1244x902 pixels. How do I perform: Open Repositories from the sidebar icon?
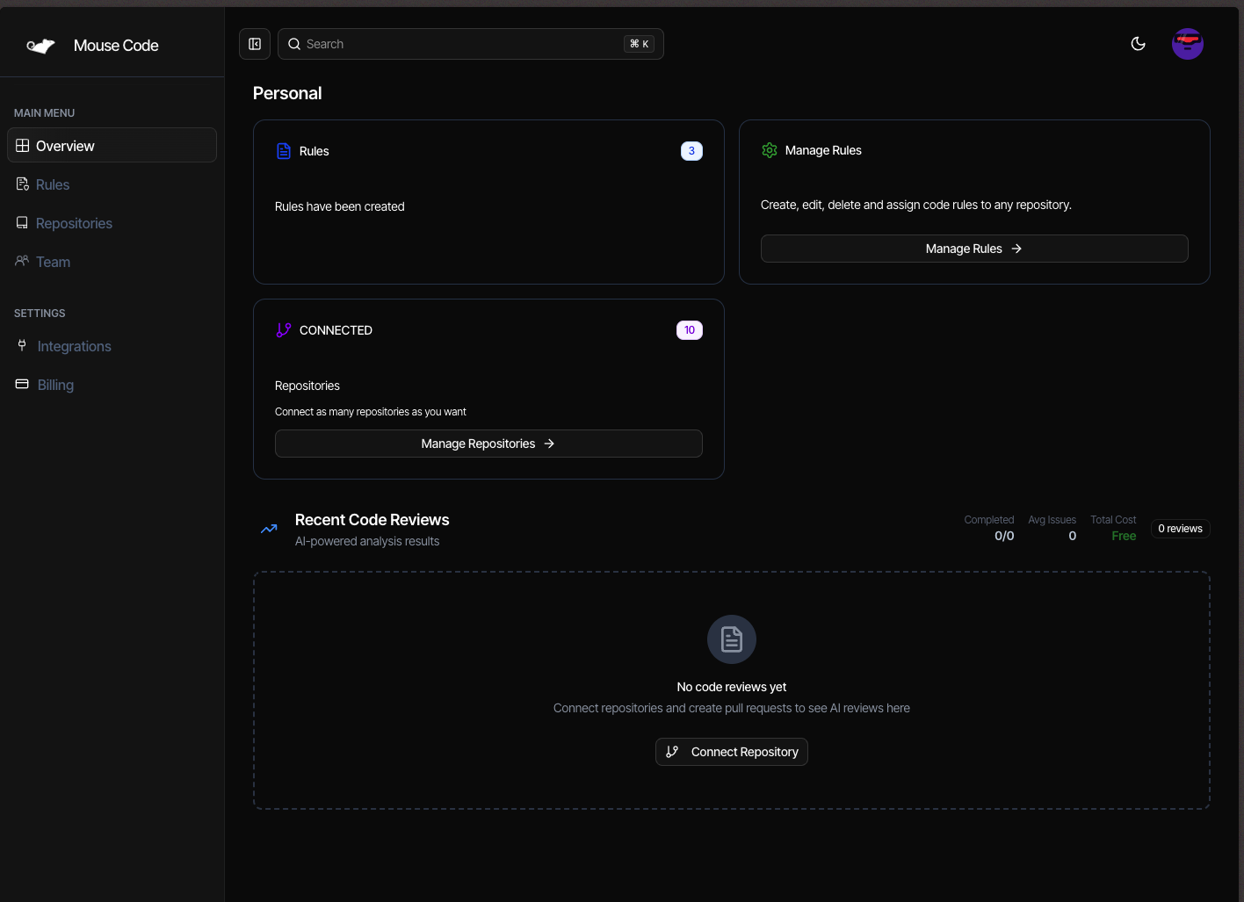click(22, 222)
